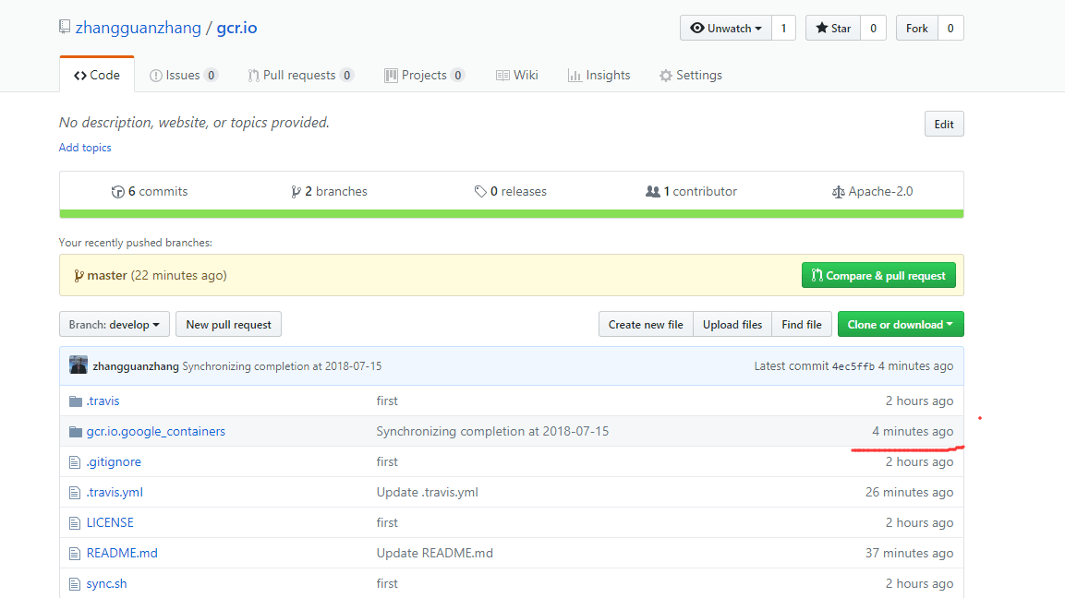Star the repository
Screen dimensions: 1065x598
coord(833,28)
